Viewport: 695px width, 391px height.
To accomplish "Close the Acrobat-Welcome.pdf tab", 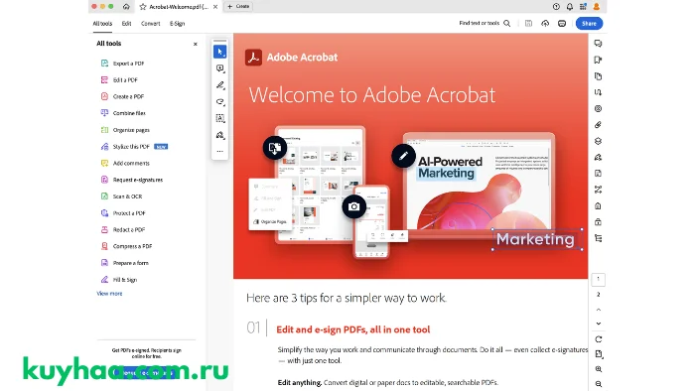I will tap(215, 7).
